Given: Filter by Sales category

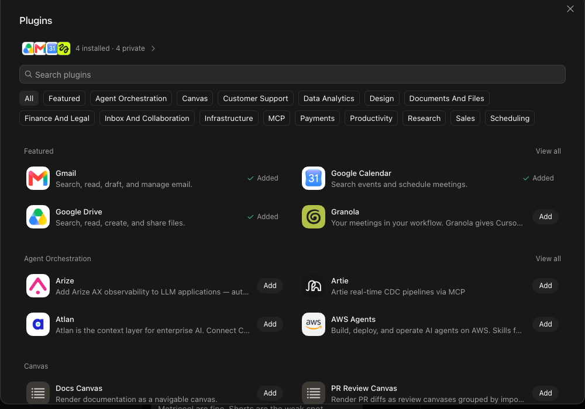Looking at the screenshot, I should coord(465,118).
